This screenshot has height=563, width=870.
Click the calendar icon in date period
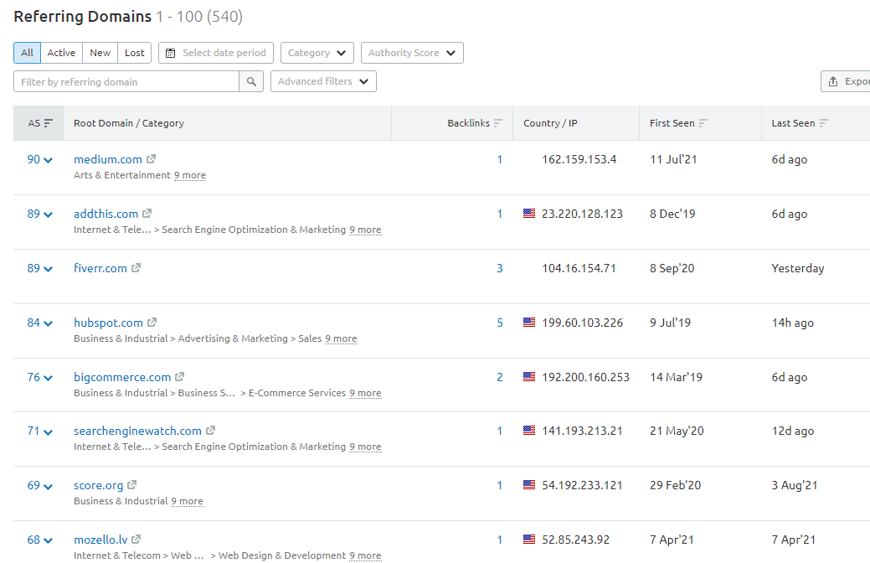point(171,53)
